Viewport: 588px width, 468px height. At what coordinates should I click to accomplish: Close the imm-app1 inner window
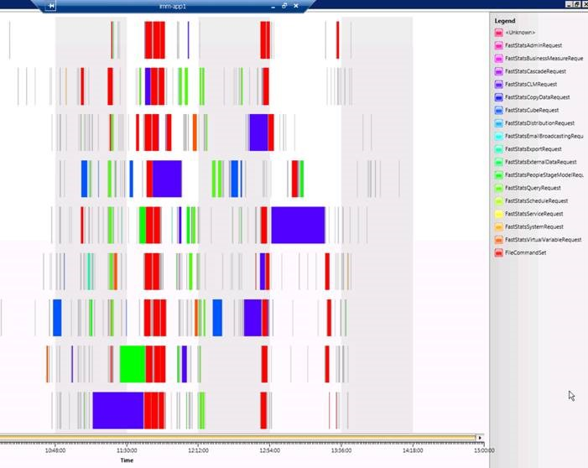pos(296,6)
